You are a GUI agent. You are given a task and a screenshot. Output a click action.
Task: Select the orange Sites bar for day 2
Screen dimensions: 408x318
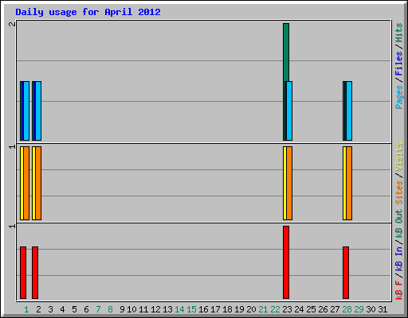tap(38, 183)
